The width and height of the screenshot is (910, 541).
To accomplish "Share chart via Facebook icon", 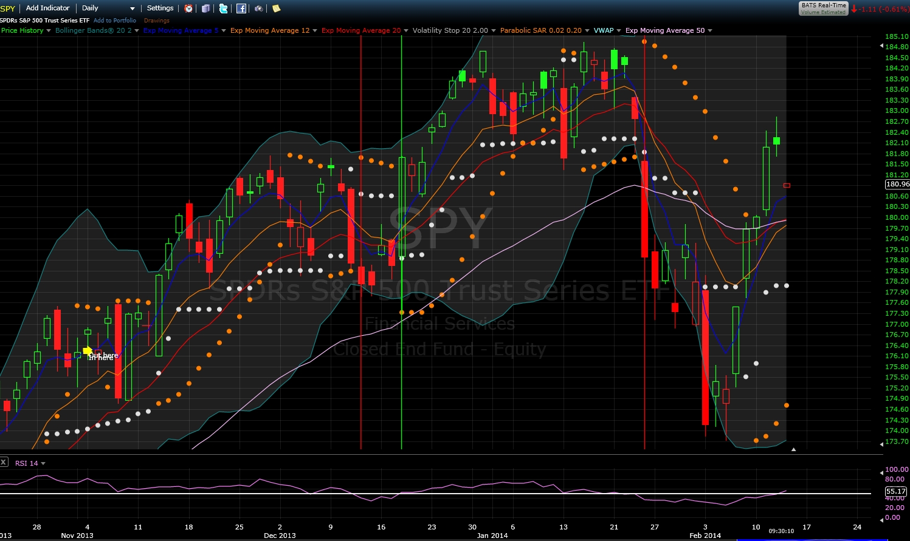I will 241,9.
